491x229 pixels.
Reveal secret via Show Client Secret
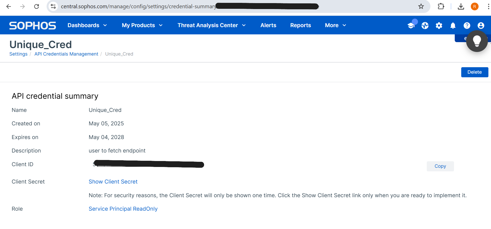pyautogui.click(x=113, y=182)
